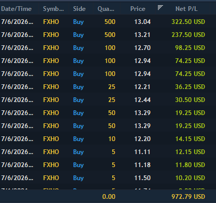Select the 11.80 USD net P/L cell
Screen dimensions: 216x203
(190, 165)
